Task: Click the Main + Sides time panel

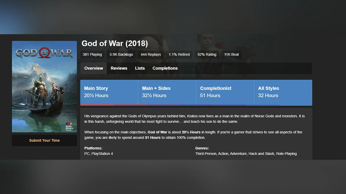Action: click(x=167, y=92)
